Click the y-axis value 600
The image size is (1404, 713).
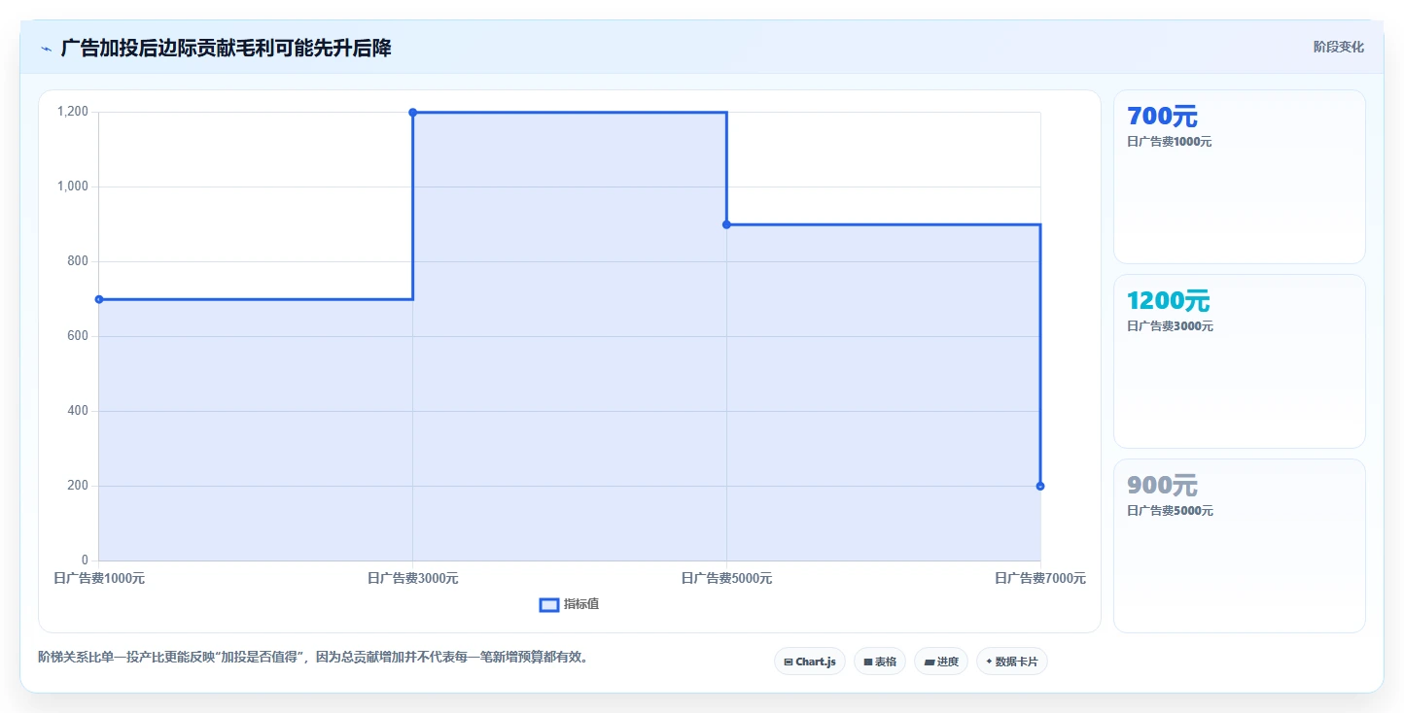(x=79, y=336)
